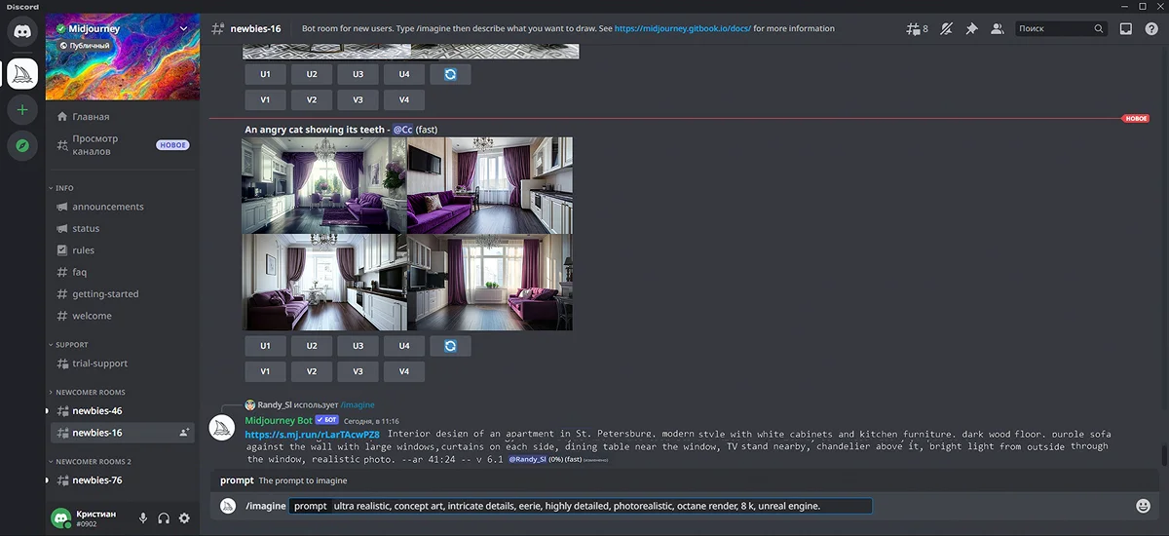Open Explore public servers compass icon
Image resolution: width=1169 pixels, height=536 pixels.
point(22,146)
